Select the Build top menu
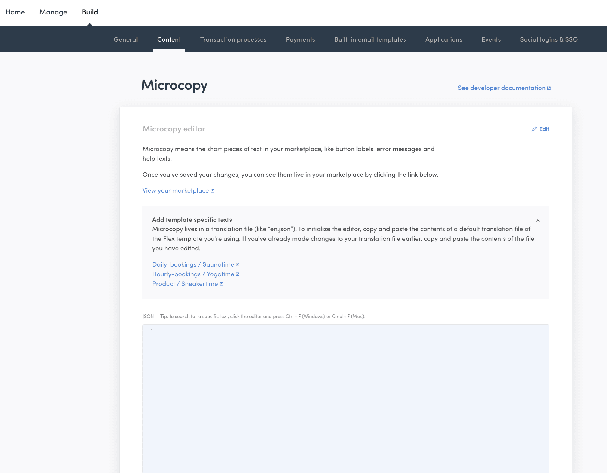 pos(90,12)
